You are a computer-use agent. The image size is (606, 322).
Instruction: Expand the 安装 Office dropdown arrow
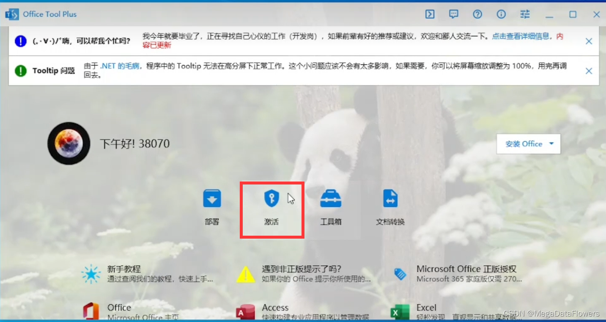pyautogui.click(x=551, y=144)
